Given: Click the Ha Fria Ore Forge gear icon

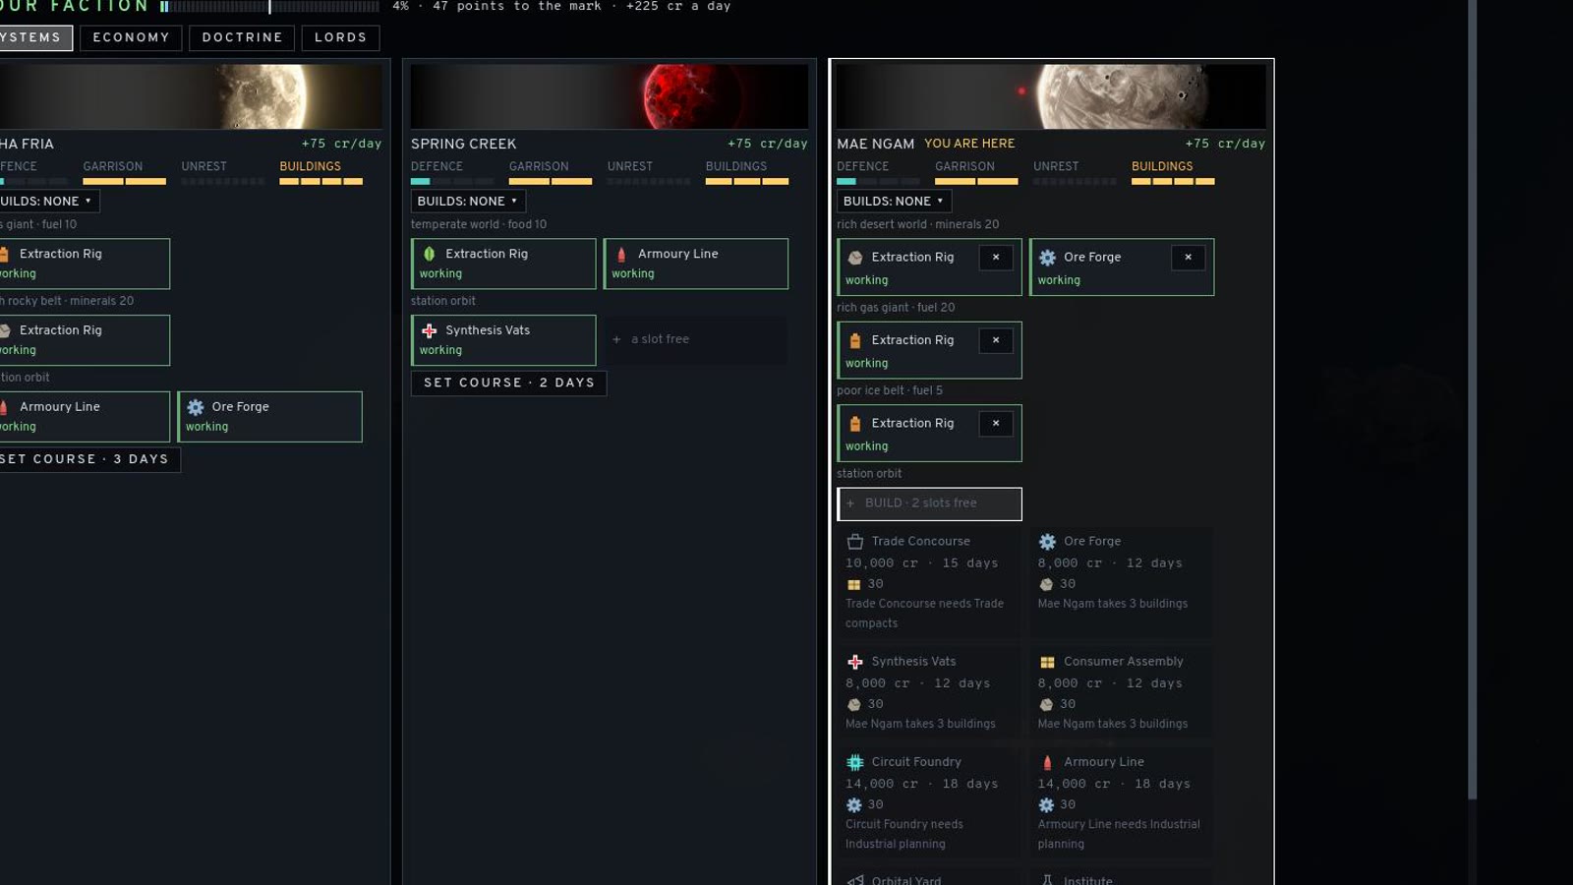Looking at the screenshot, I should pos(196,407).
